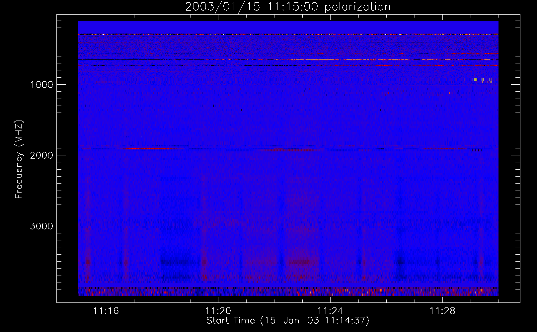Click the 2000 frequency tick label

[41, 155]
